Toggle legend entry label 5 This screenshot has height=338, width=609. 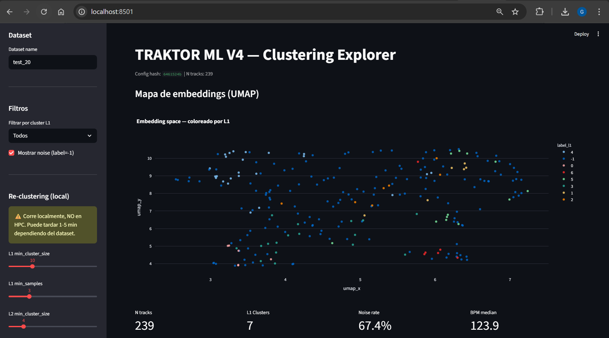pyautogui.click(x=568, y=179)
